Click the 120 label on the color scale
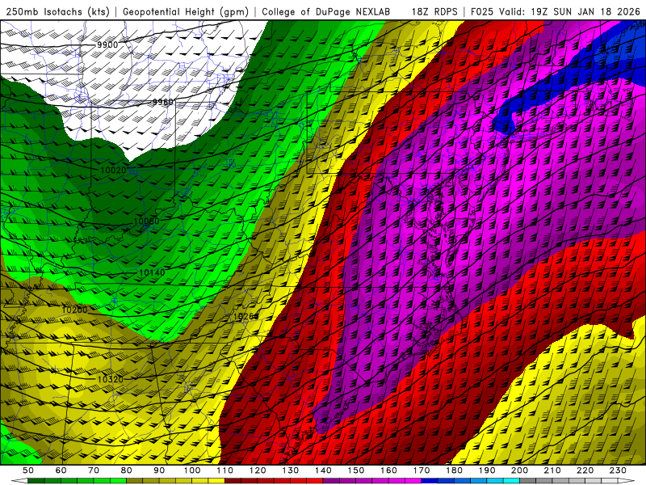Viewport: 646px width, 485px height. [x=258, y=470]
